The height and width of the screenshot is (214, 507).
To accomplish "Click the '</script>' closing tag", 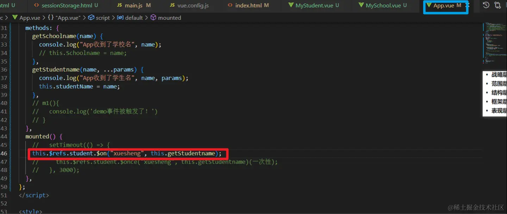I will coord(34,195).
